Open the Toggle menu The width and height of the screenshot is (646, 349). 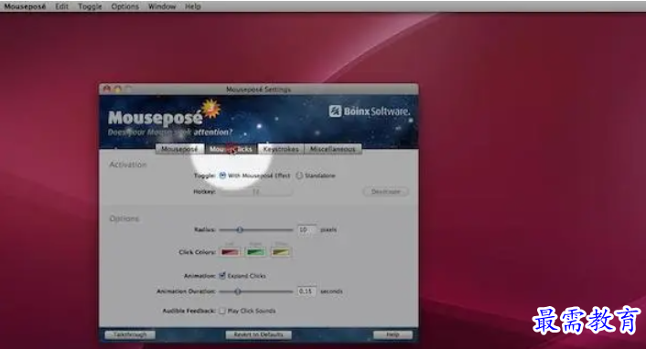(x=90, y=6)
